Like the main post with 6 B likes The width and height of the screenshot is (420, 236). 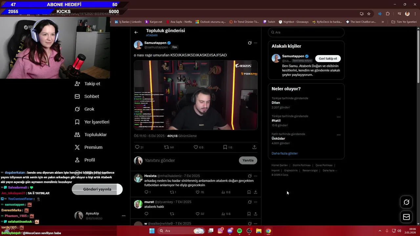[196, 147]
